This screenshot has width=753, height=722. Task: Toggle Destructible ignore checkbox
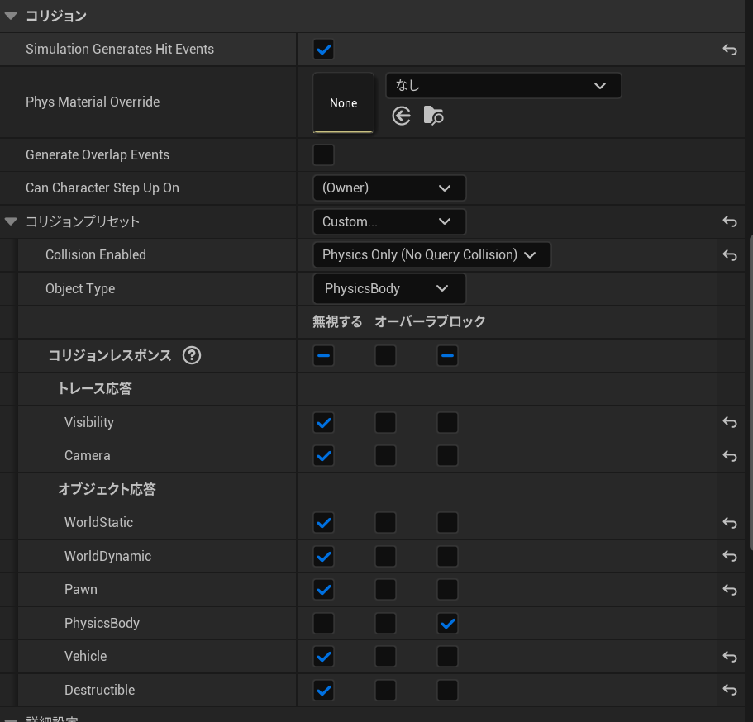coord(324,691)
